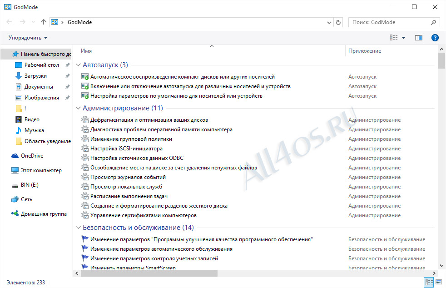This screenshot has height=288, width=446.
Task: Select Расписание выполнения задач
Action: (x=129, y=196)
